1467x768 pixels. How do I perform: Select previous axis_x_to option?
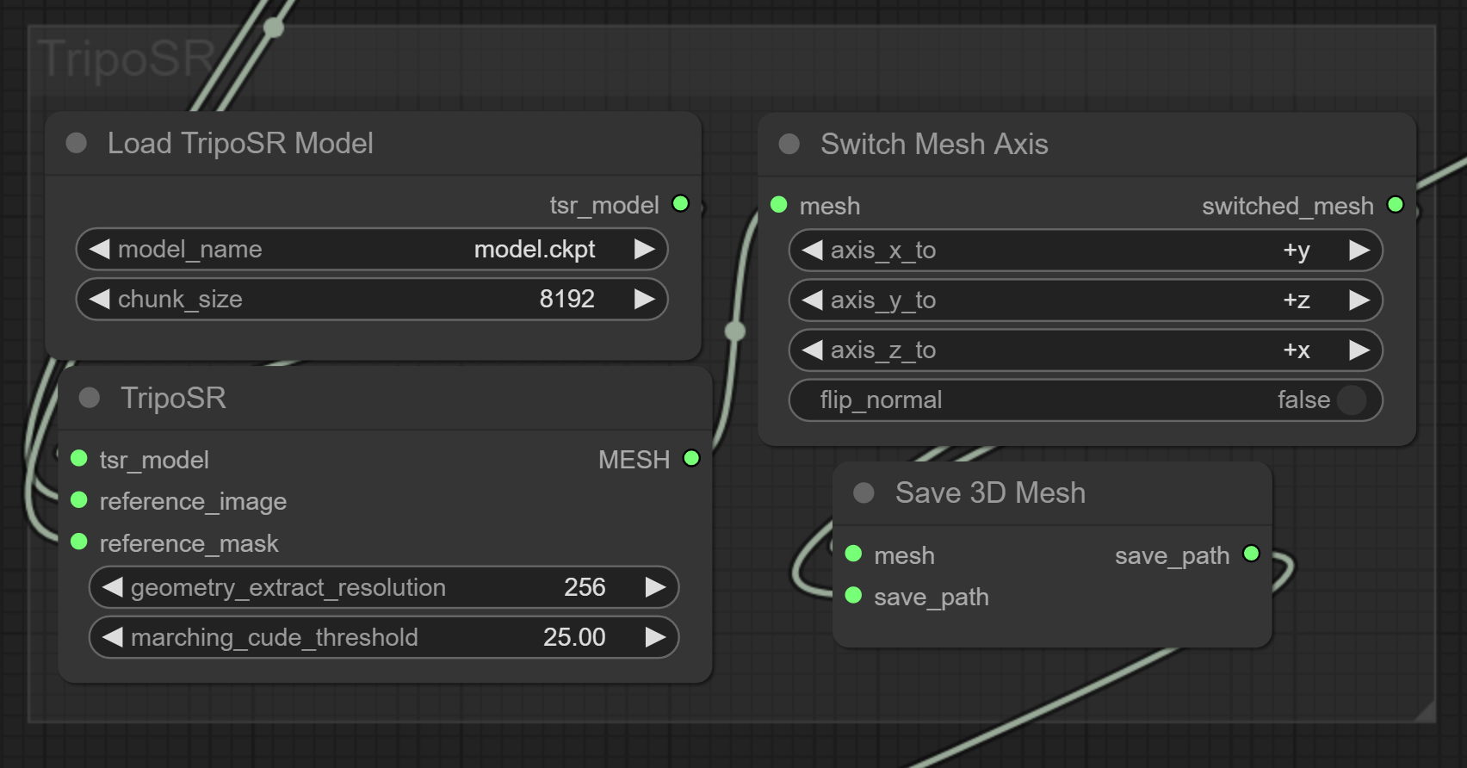pos(812,250)
